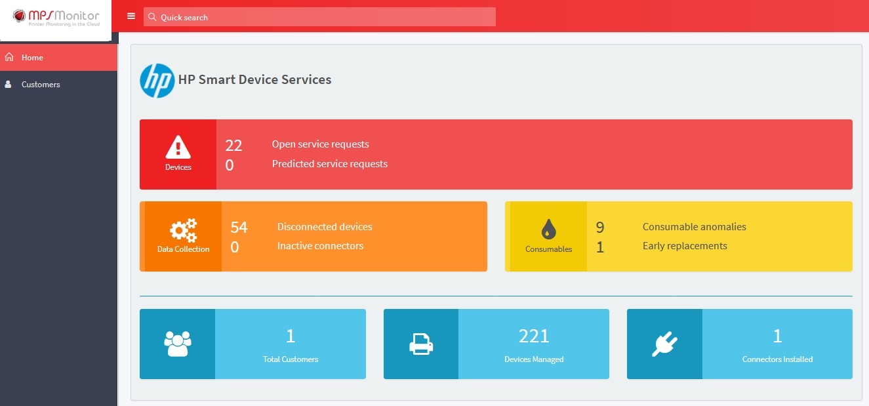Open Inactive connectors entry
The height and width of the screenshot is (406, 869).
tap(320, 246)
